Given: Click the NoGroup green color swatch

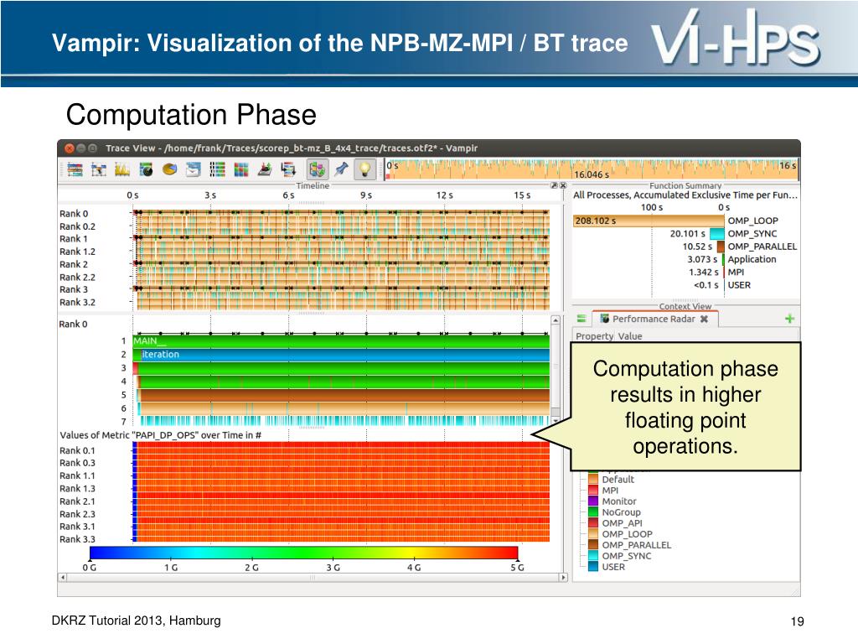Looking at the screenshot, I should pos(593,512).
